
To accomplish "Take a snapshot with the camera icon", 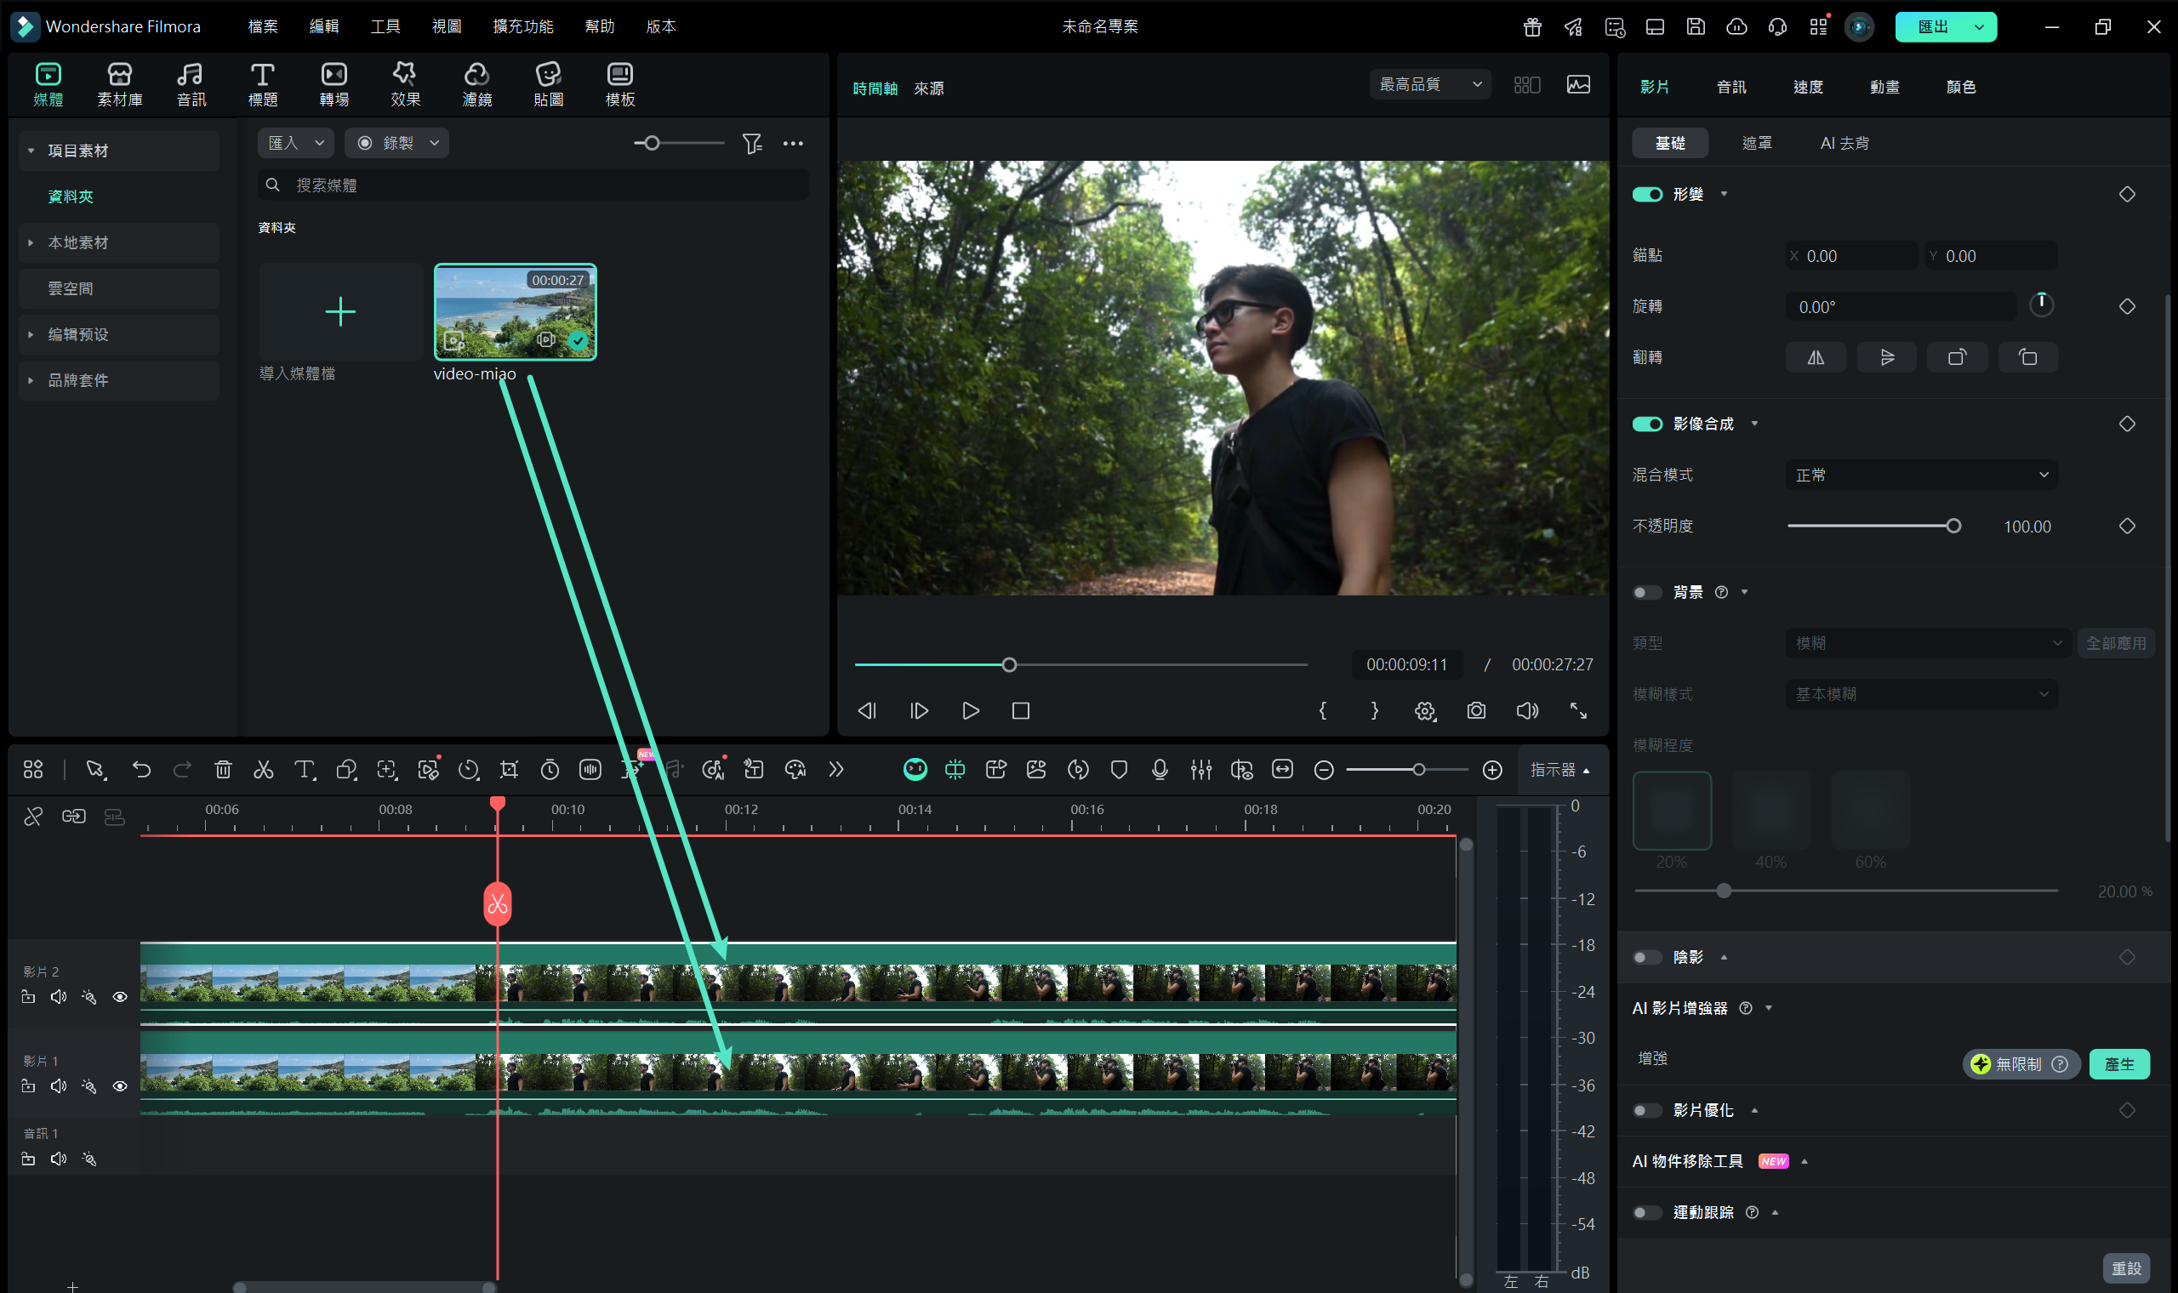I will (1476, 711).
